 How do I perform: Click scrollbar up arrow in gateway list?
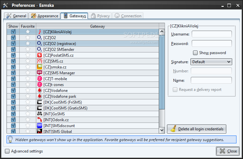(162, 32)
